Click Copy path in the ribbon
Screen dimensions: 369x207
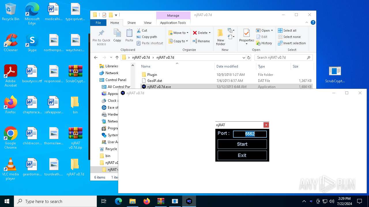tap(147, 37)
